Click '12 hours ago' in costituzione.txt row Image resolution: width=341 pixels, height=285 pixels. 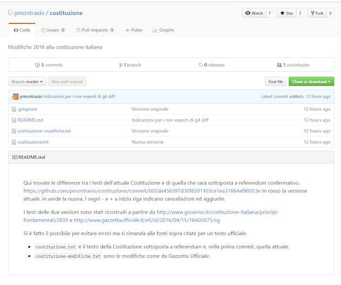(317, 142)
